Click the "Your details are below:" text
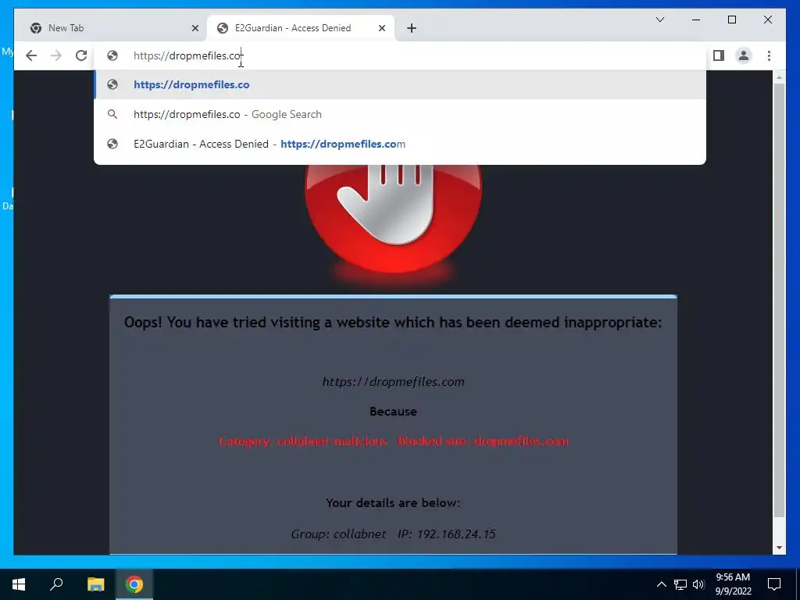This screenshot has height=600, width=800. click(x=393, y=503)
